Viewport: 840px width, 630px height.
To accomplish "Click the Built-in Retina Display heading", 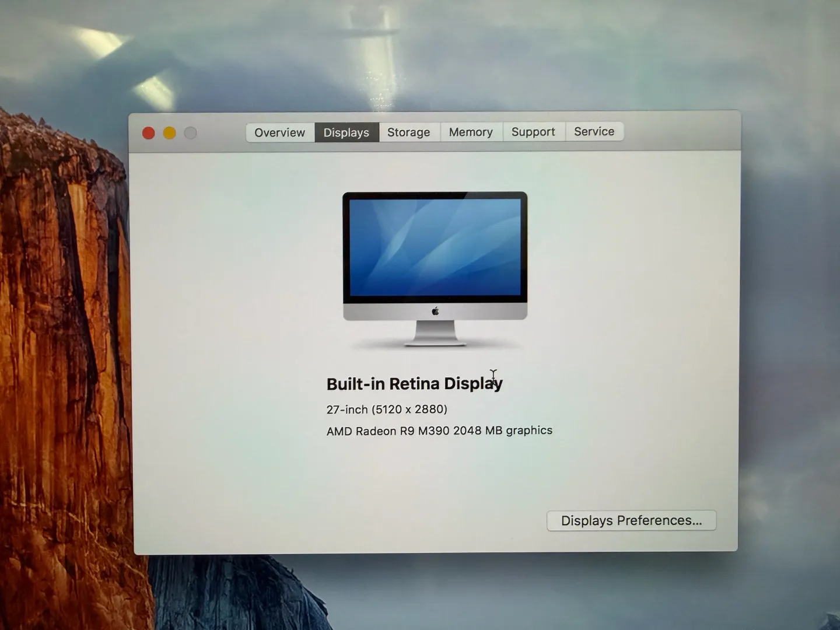I will tap(414, 384).
